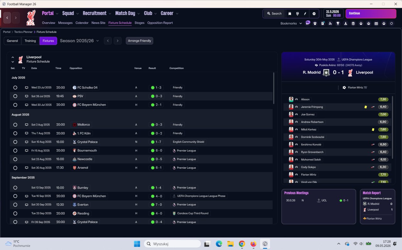The width and height of the screenshot is (402, 250).
Task: Open the Season 2025/26 dropdown
Action: pos(79,41)
